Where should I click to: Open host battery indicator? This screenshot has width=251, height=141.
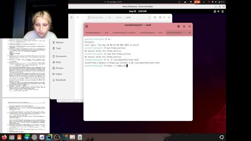pos(221,2)
